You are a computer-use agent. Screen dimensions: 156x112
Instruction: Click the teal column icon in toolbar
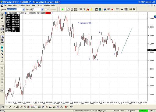[100, 9]
